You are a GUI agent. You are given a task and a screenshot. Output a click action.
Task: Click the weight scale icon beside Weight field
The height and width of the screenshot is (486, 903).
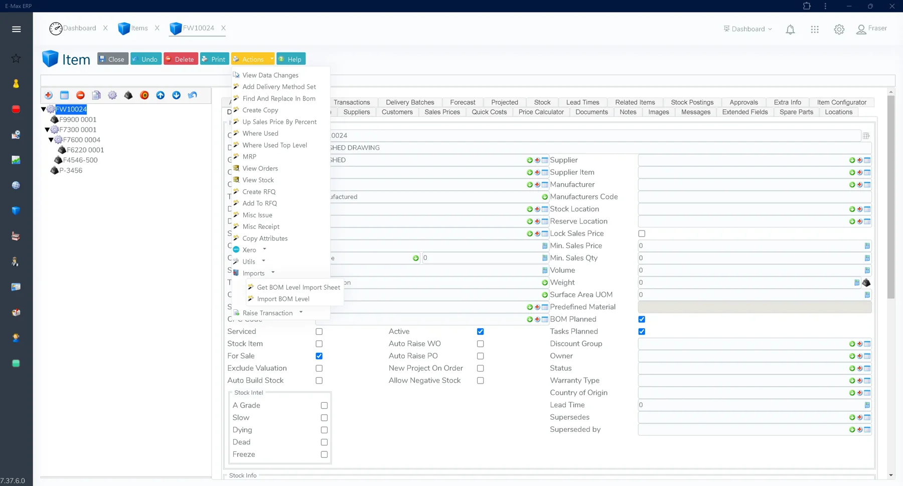[866, 283]
